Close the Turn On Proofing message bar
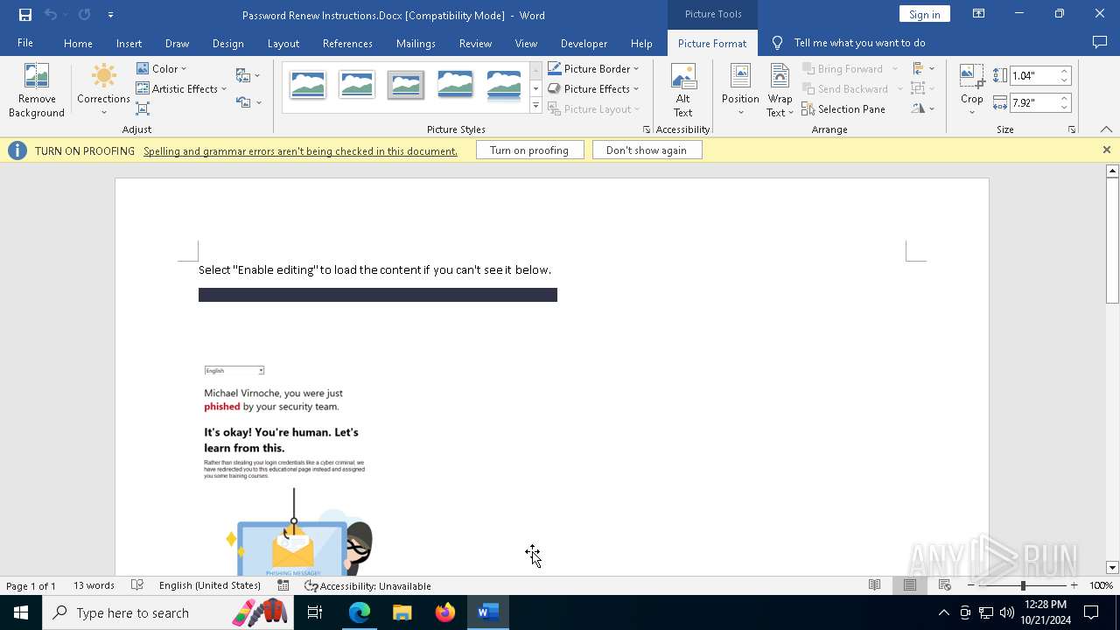Viewport: 1120px width, 630px height. pyautogui.click(x=1106, y=150)
